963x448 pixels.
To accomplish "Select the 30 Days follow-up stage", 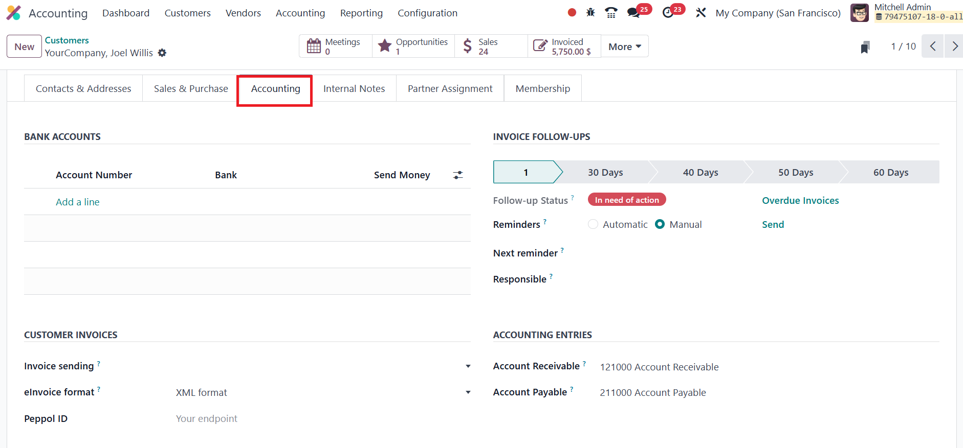I will (605, 173).
